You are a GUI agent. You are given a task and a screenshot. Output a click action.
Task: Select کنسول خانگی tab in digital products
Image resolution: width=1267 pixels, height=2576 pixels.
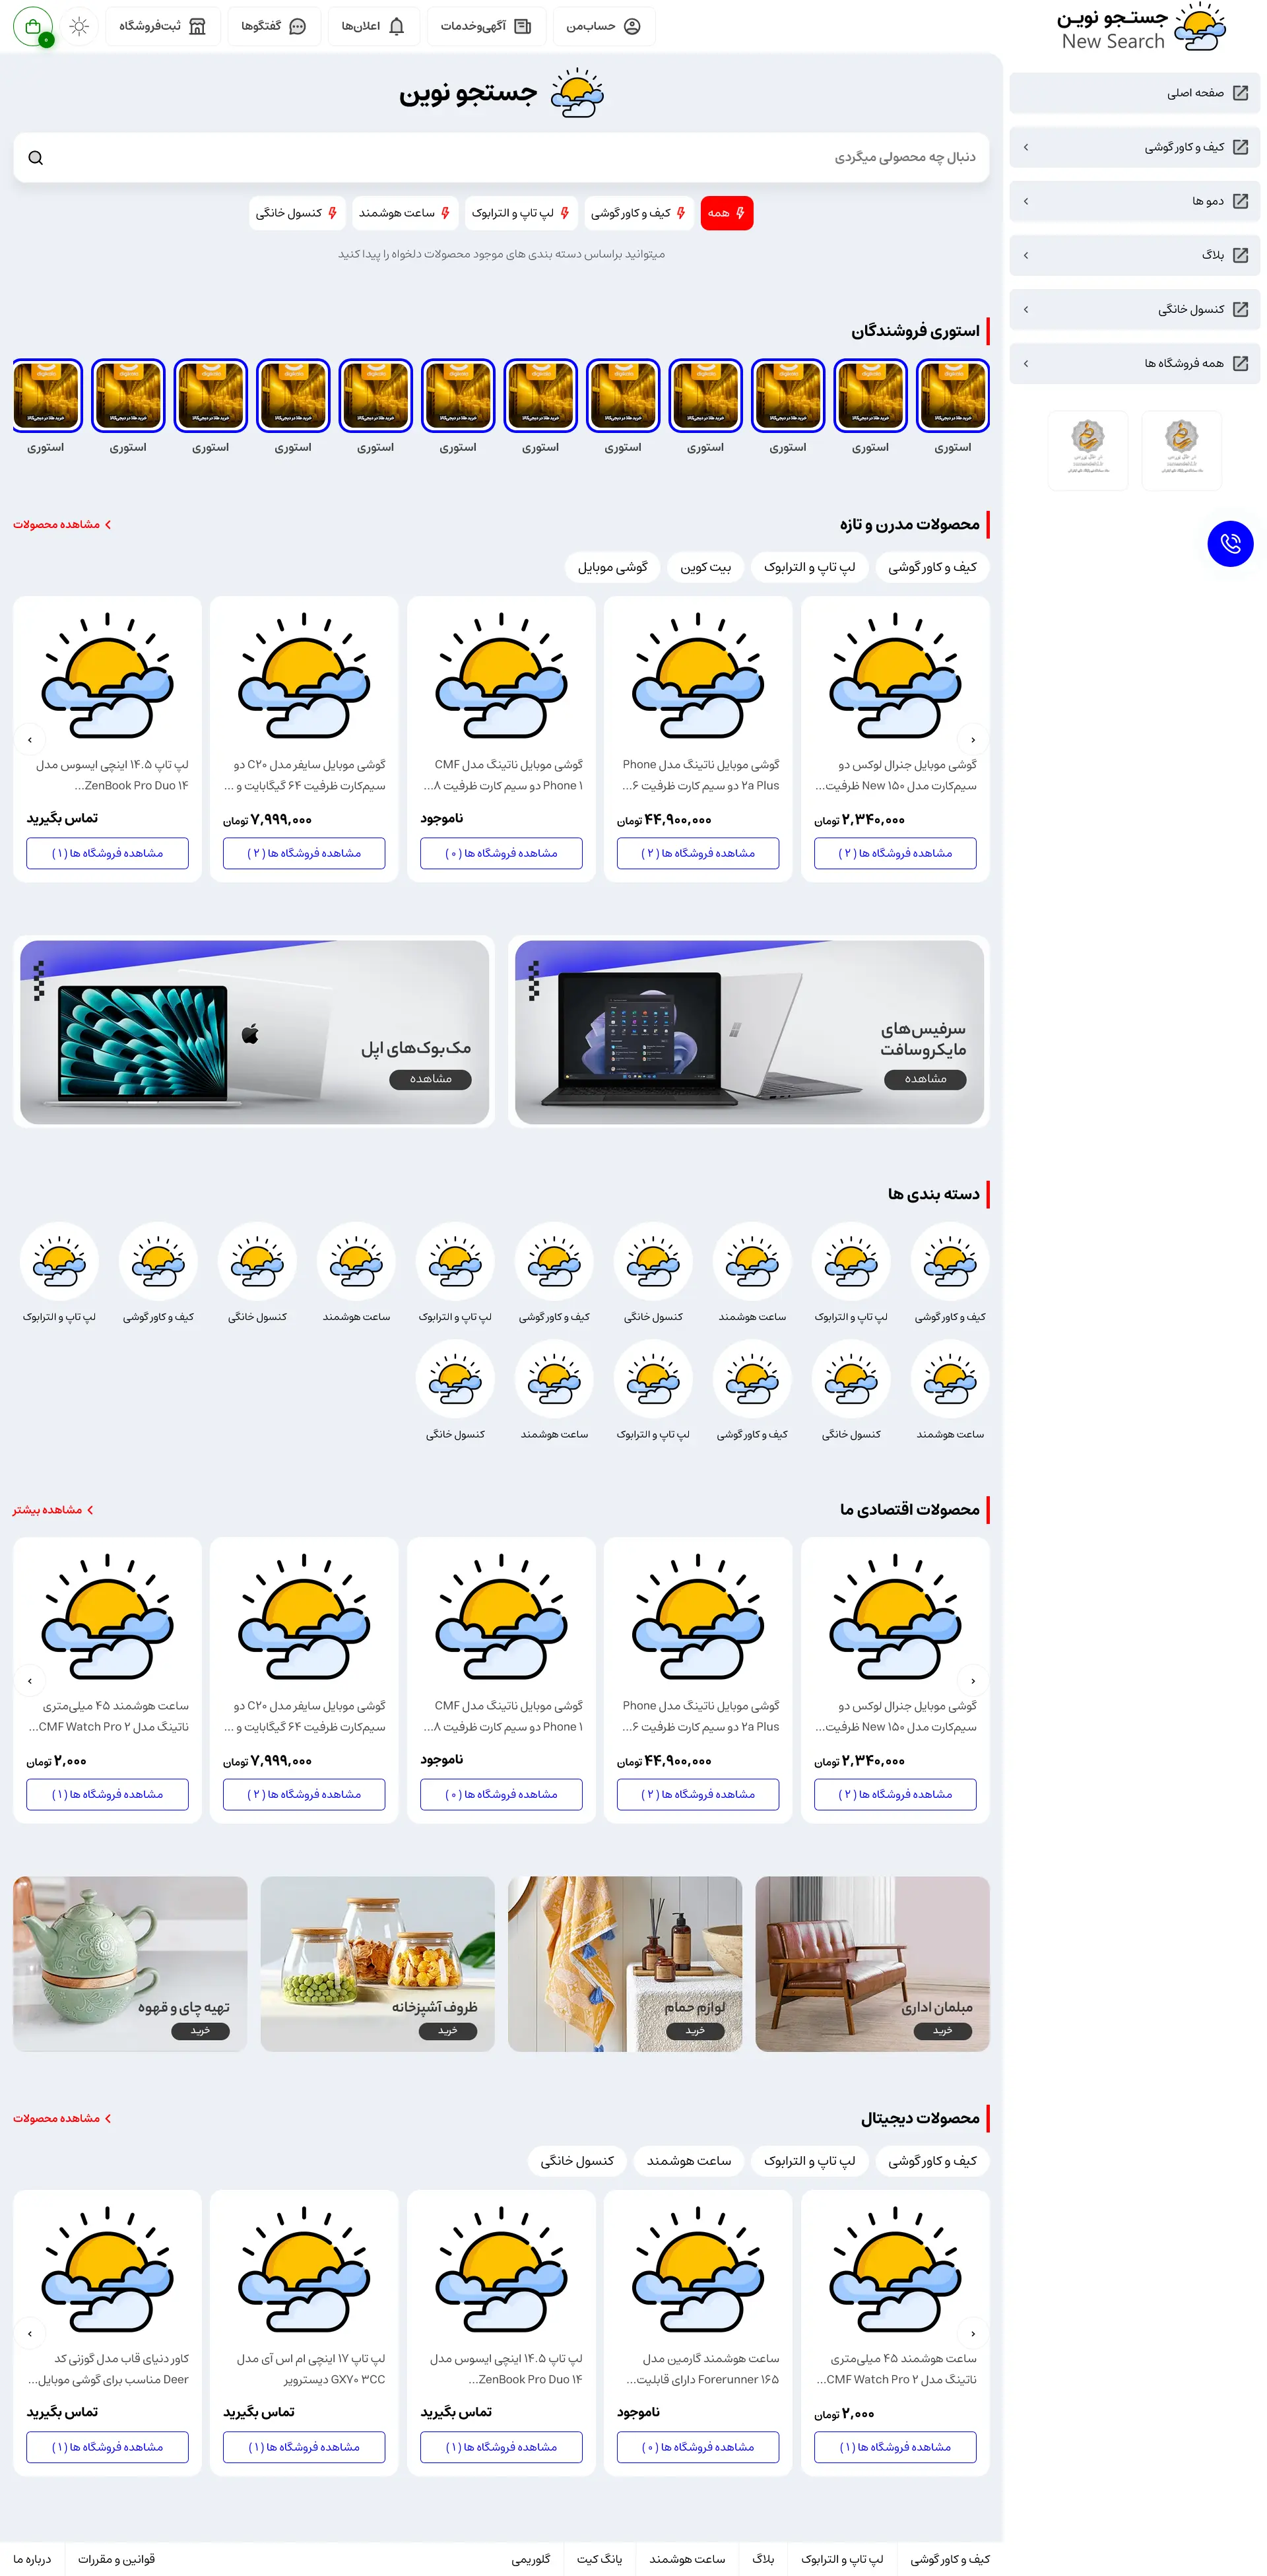[x=577, y=2161]
